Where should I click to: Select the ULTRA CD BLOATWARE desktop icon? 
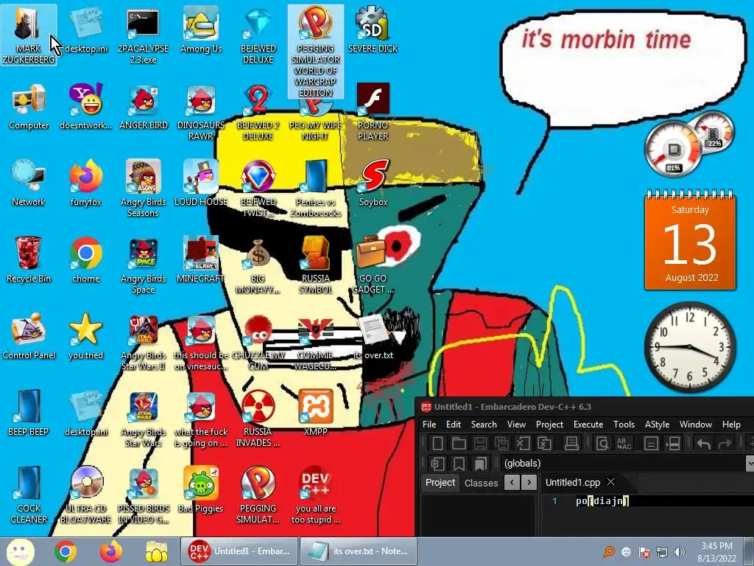pyautogui.click(x=86, y=496)
